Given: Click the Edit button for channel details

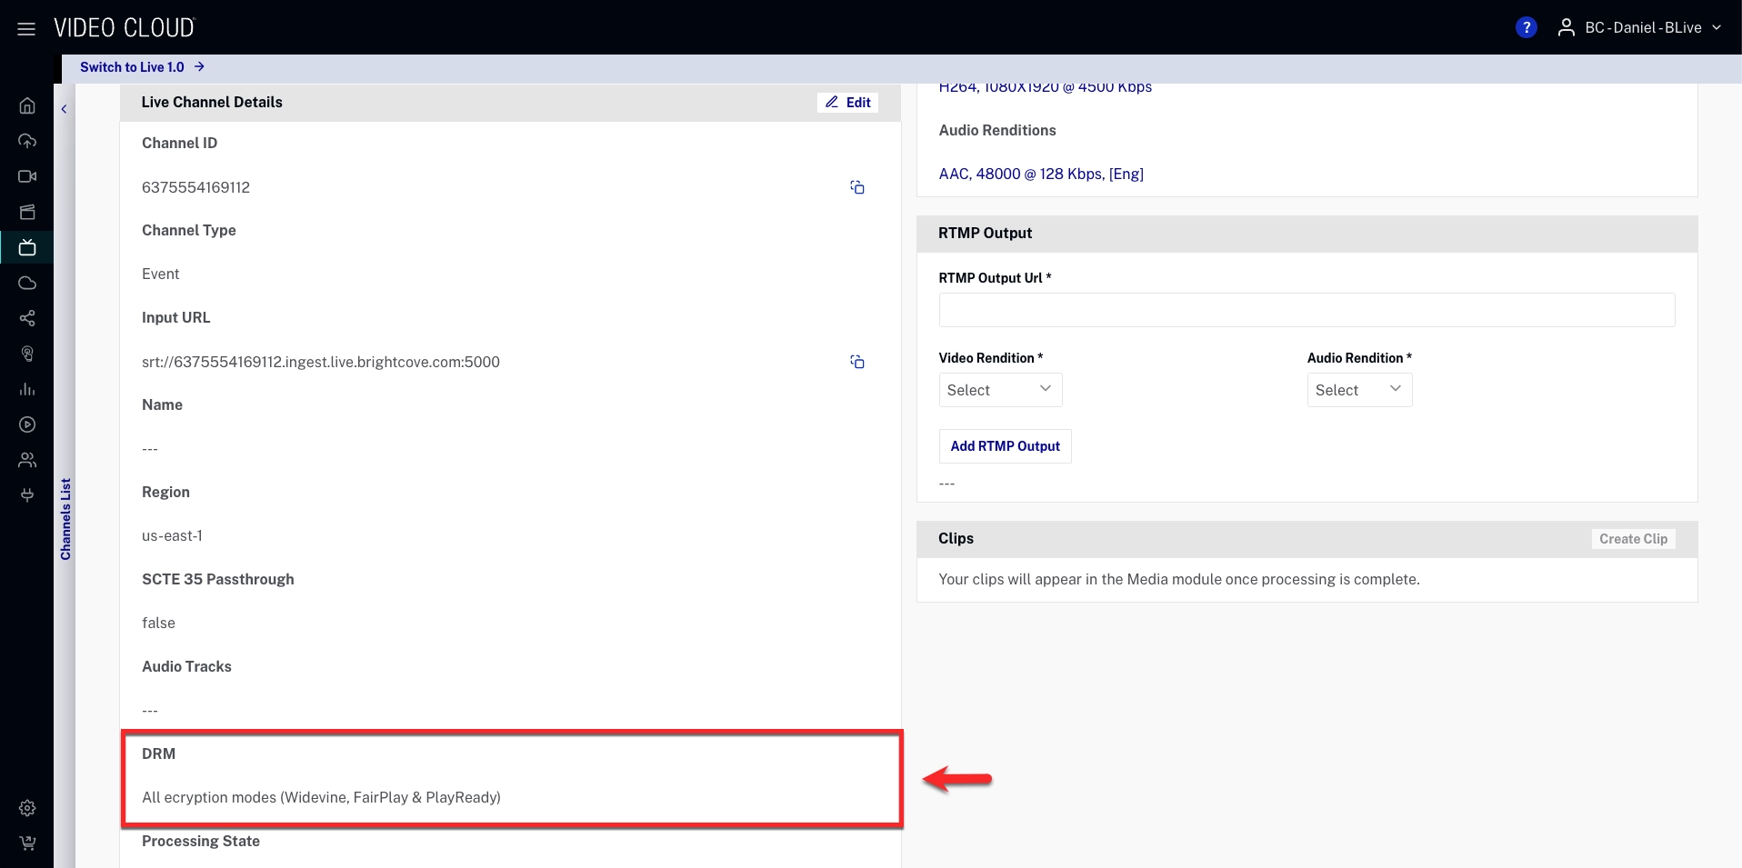Looking at the screenshot, I should [x=847, y=103].
